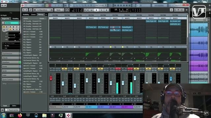Click the transport record button
This screenshot has width=211, height=118.
click(106, 10)
